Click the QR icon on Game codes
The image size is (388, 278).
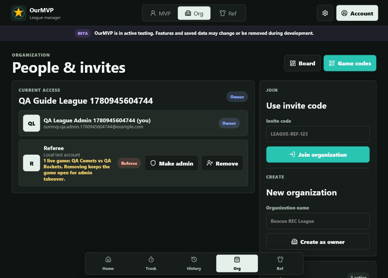[x=332, y=63]
